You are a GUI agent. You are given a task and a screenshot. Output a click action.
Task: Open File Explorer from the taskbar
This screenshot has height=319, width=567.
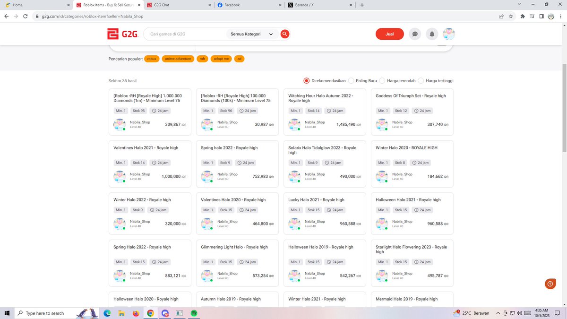tap(121, 313)
